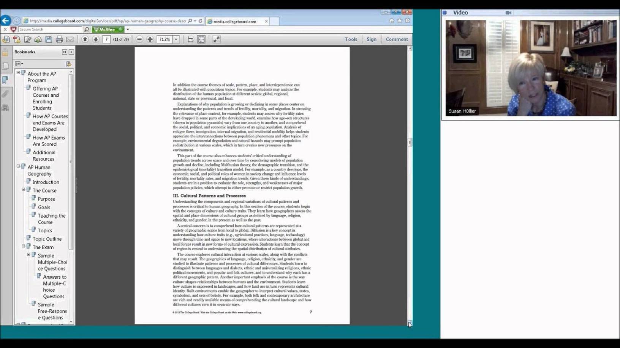The height and width of the screenshot is (348, 620).
Task: Toggle the fit one full page view
Action: 201,39
